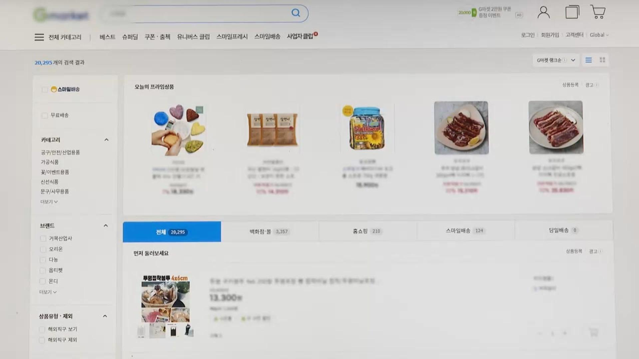The width and height of the screenshot is (639, 359).
Task: Click the search magnifier icon
Action: [x=296, y=13]
